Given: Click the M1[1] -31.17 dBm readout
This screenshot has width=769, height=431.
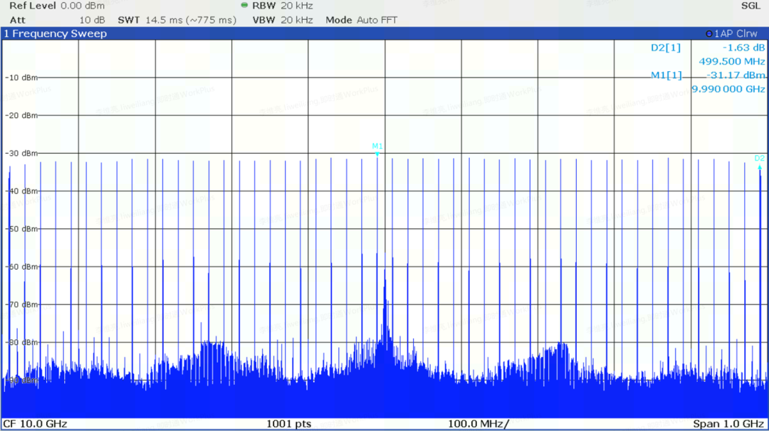Looking at the screenshot, I should coord(708,75).
